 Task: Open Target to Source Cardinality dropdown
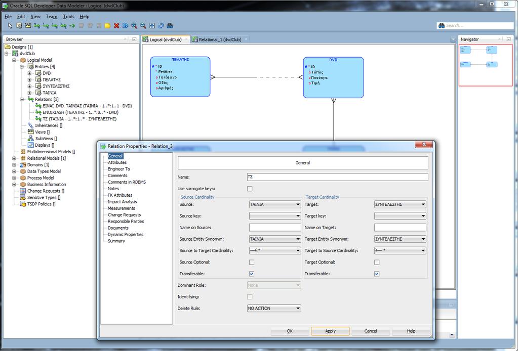pyautogui.click(x=400, y=251)
